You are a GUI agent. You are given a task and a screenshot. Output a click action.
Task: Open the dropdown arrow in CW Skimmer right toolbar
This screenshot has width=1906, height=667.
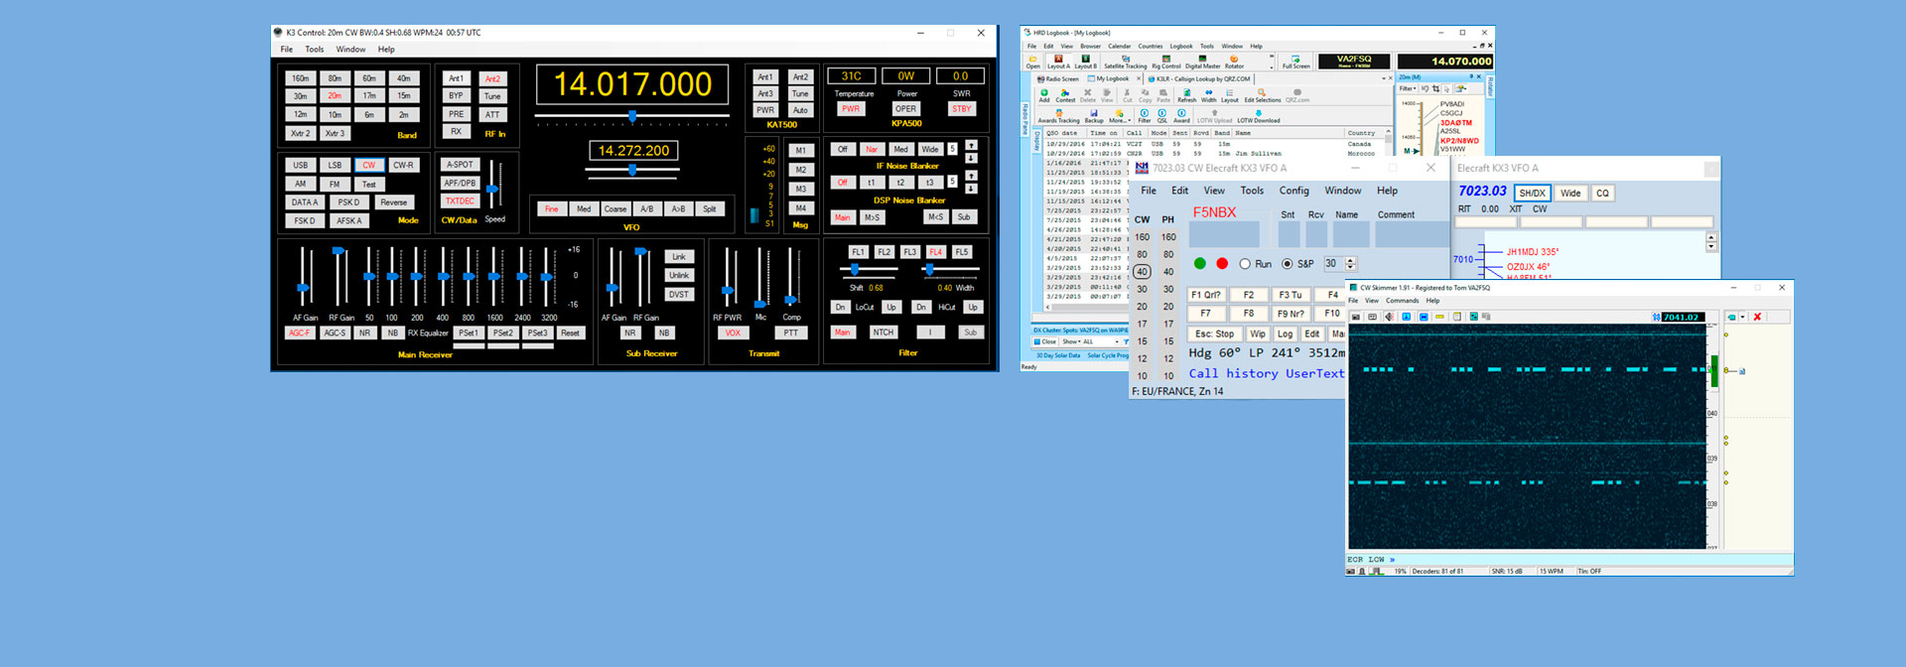pyautogui.click(x=1742, y=318)
